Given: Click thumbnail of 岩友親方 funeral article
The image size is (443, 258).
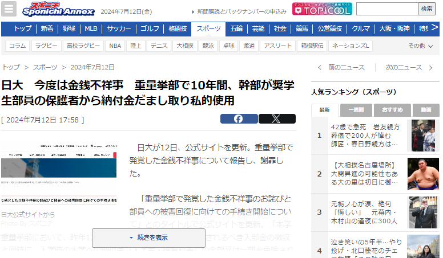Looking at the screenshot, I should 423,136.
